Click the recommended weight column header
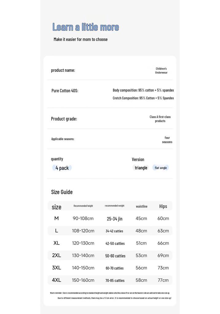The height and width of the screenshot is (314, 220). [114, 206]
